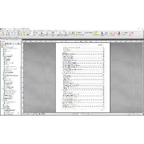Click the blue speaker sound annotation icon
Image resolution: width=144 pixels, height=144 pixels.
pyautogui.click(x=106, y=33)
